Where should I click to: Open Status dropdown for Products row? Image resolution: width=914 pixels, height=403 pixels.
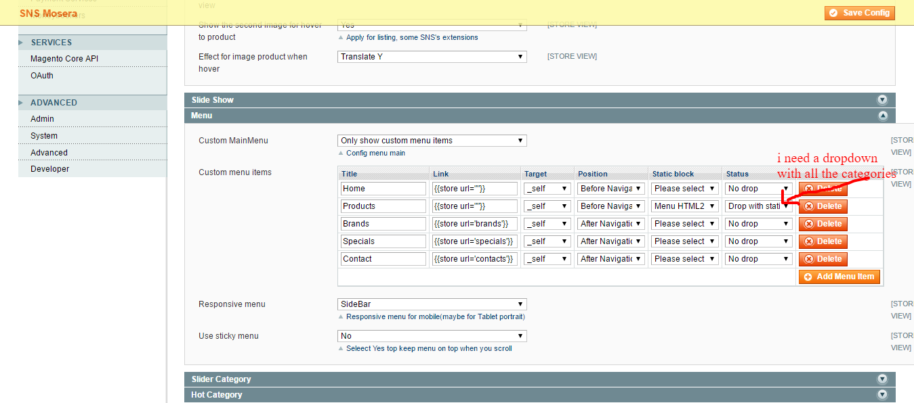pos(758,206)
